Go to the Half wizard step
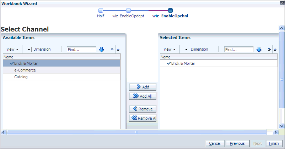 pos(101,10)
